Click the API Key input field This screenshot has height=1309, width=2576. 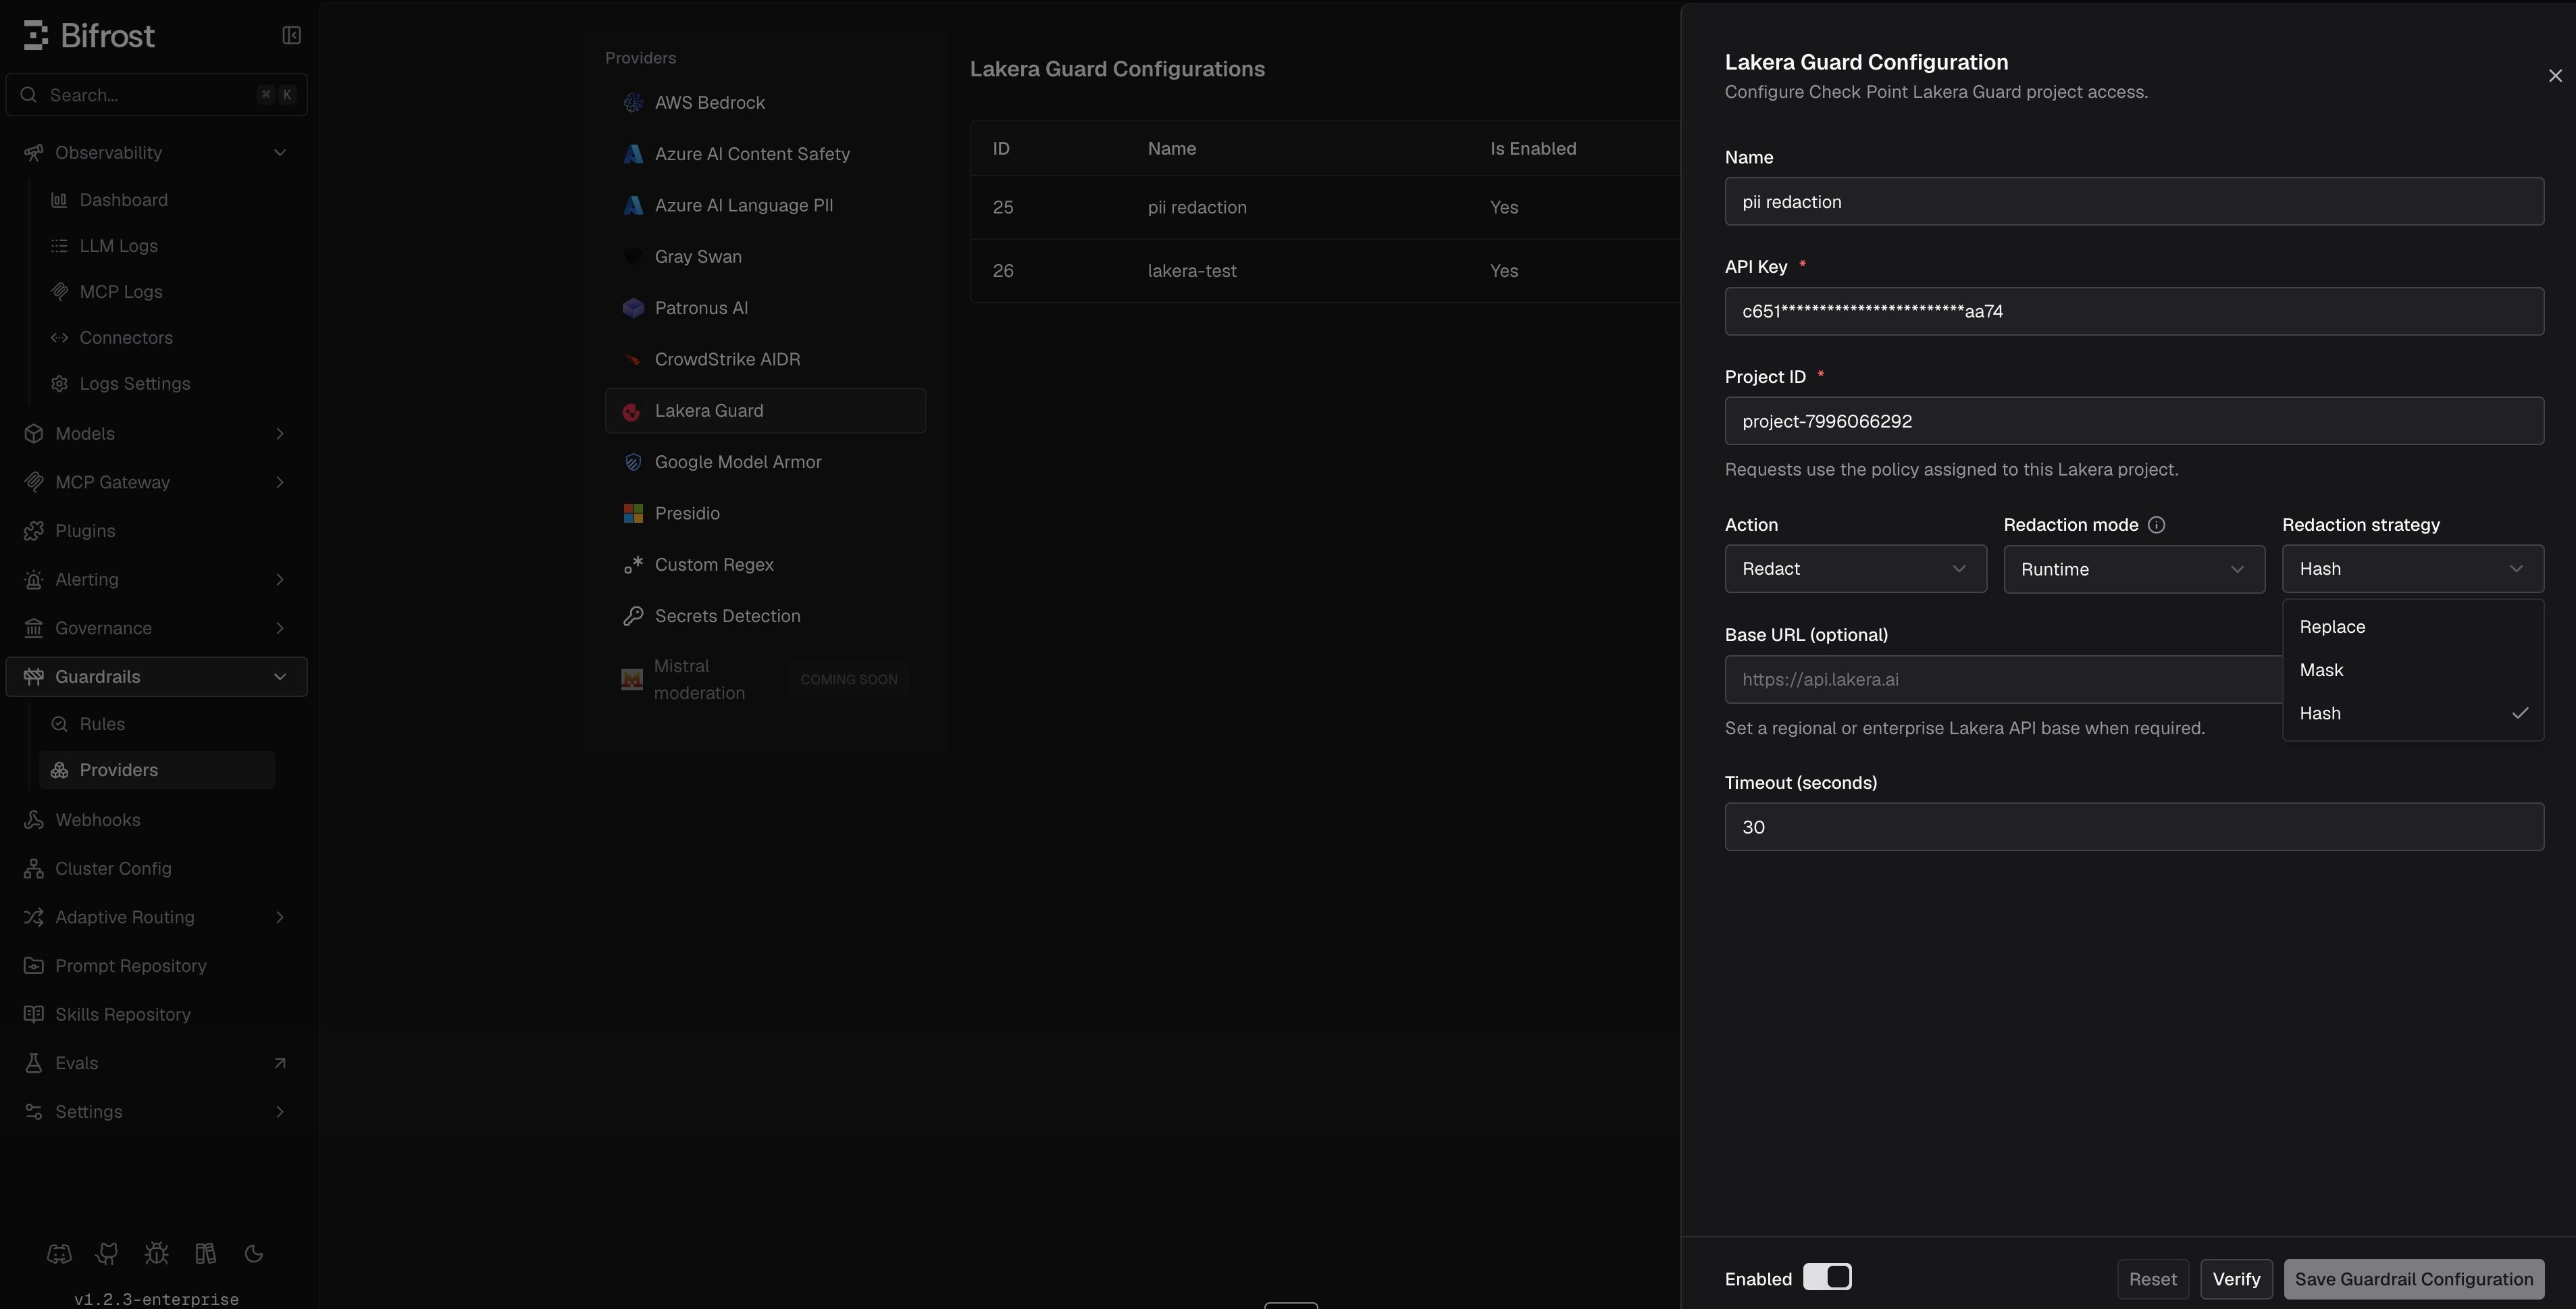pyautogui.click(x=2134, y=311)
